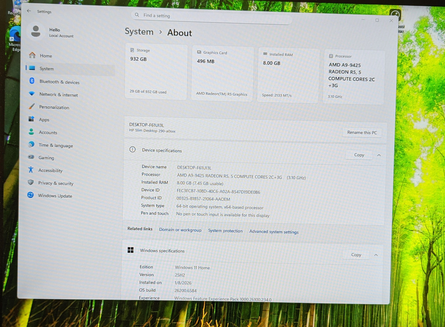Click the Device specifications info icon
445x327 pixels.
(x=132, y=149)
